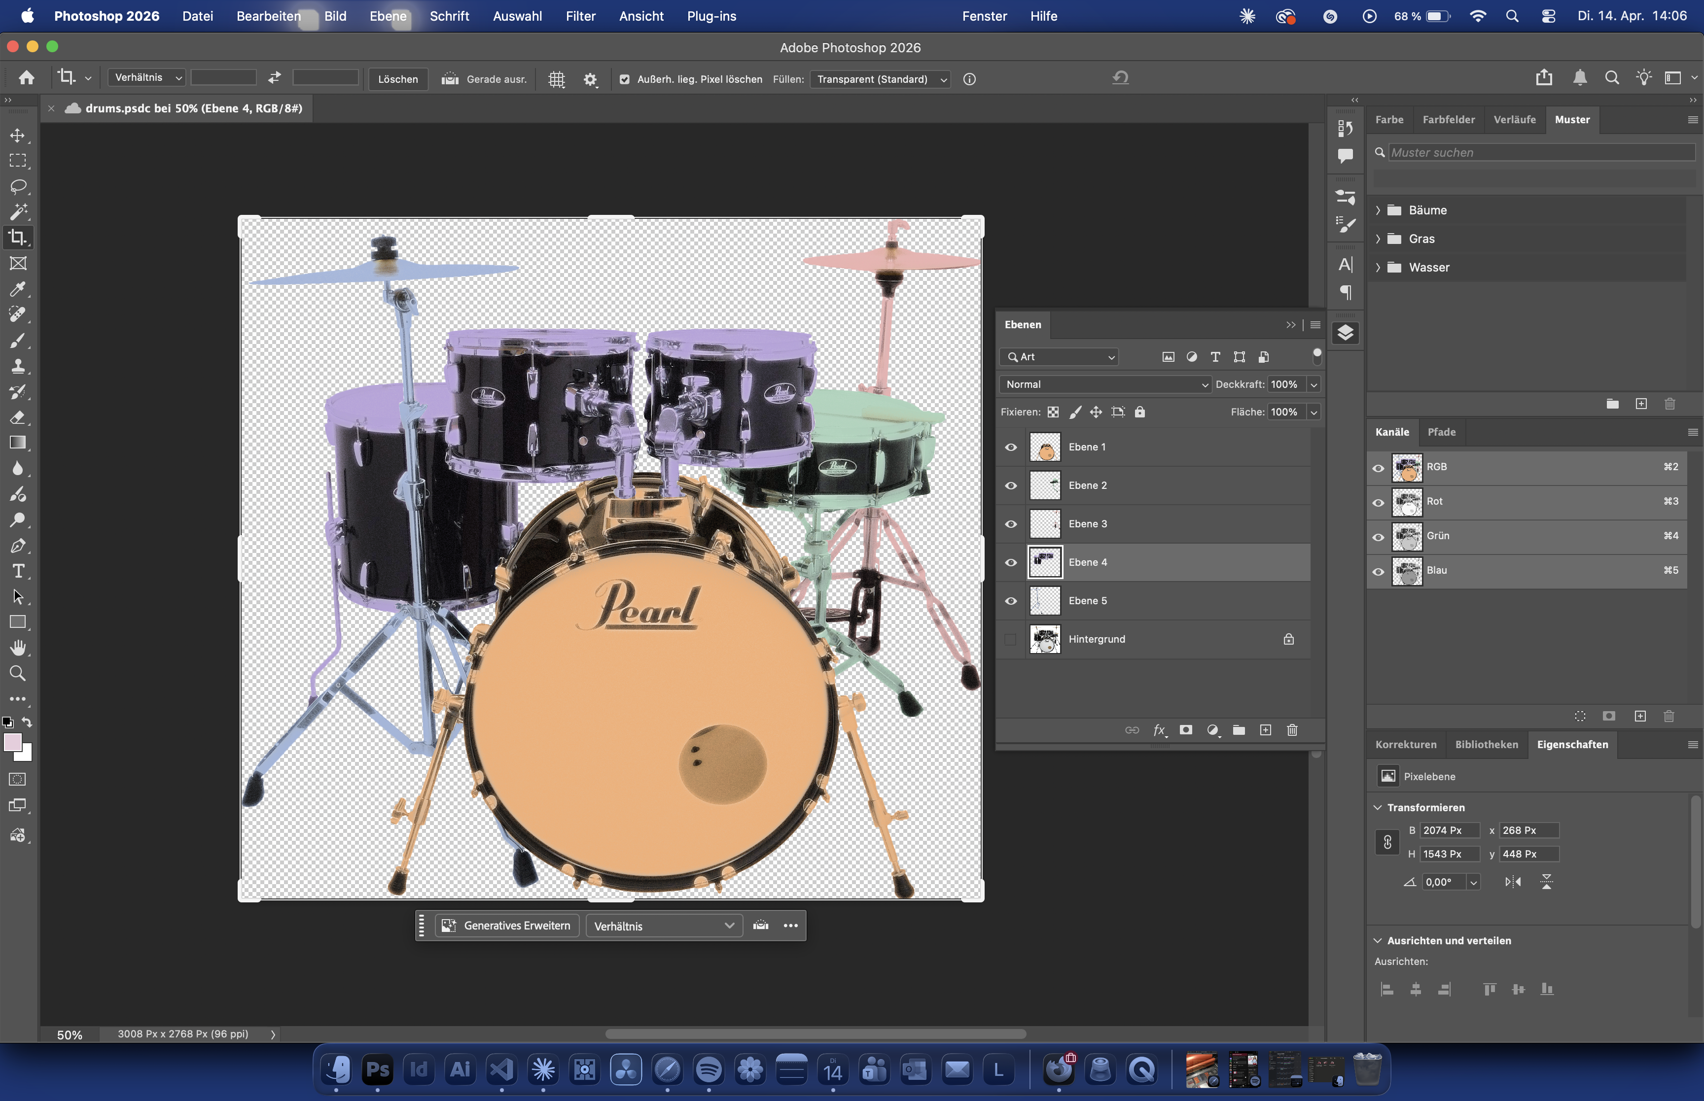The width and height of the screenshot is (1704, 1101).
Task: Select the Eraser tool
Action: [x=18, y=417]
